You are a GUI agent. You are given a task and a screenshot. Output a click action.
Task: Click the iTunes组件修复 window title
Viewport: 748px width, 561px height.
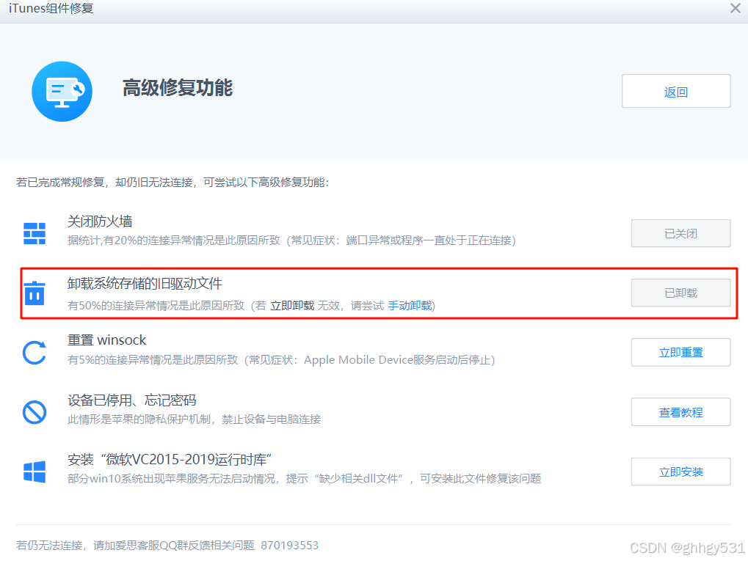[x=51, y=8]
